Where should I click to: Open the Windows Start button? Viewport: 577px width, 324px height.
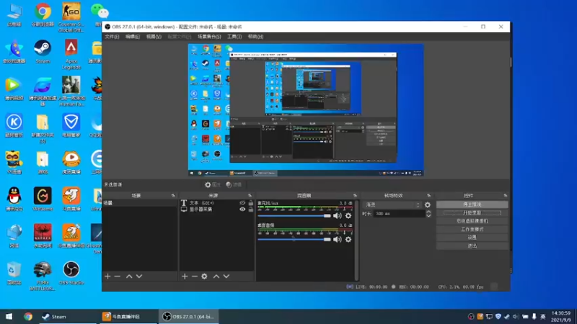[9, 316]
